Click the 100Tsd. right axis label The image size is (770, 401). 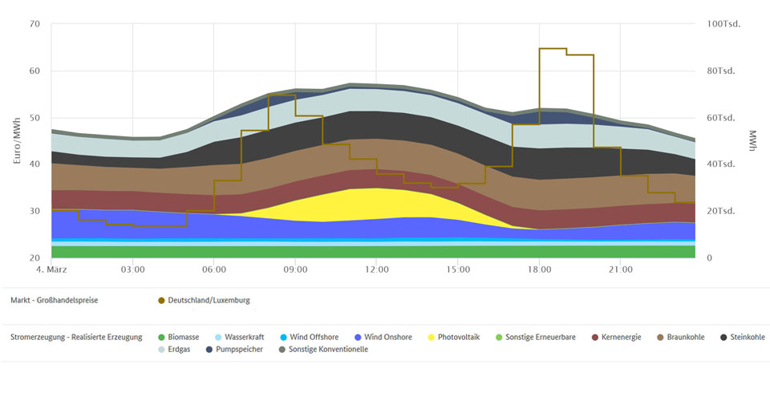723,23
